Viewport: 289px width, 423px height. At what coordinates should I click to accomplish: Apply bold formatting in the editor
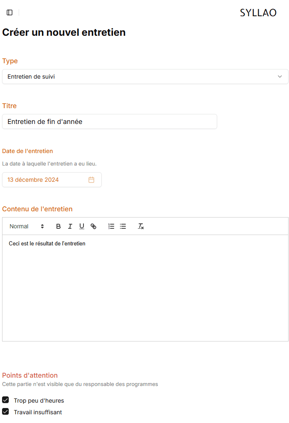[x=58, y=226]
